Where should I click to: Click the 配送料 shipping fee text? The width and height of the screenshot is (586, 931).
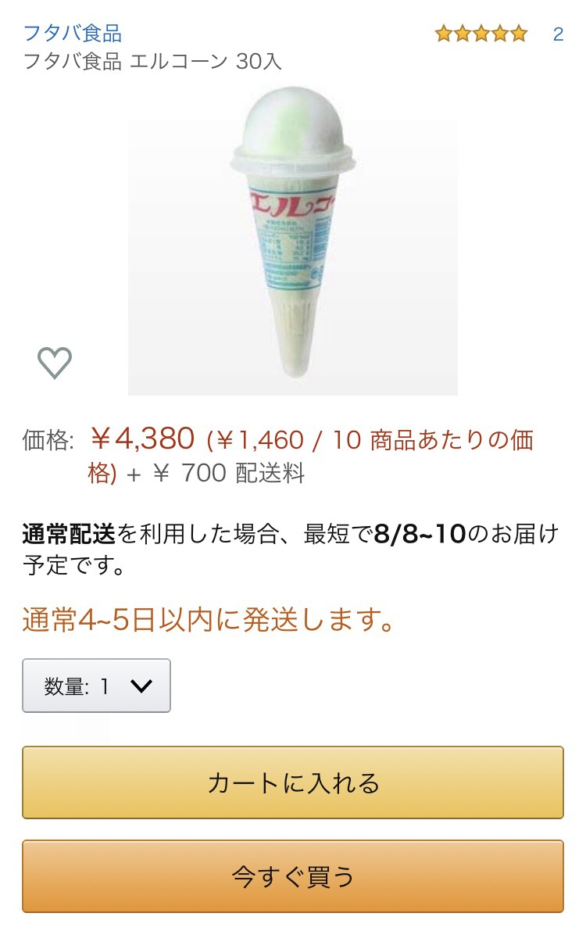tap(270, 473)
